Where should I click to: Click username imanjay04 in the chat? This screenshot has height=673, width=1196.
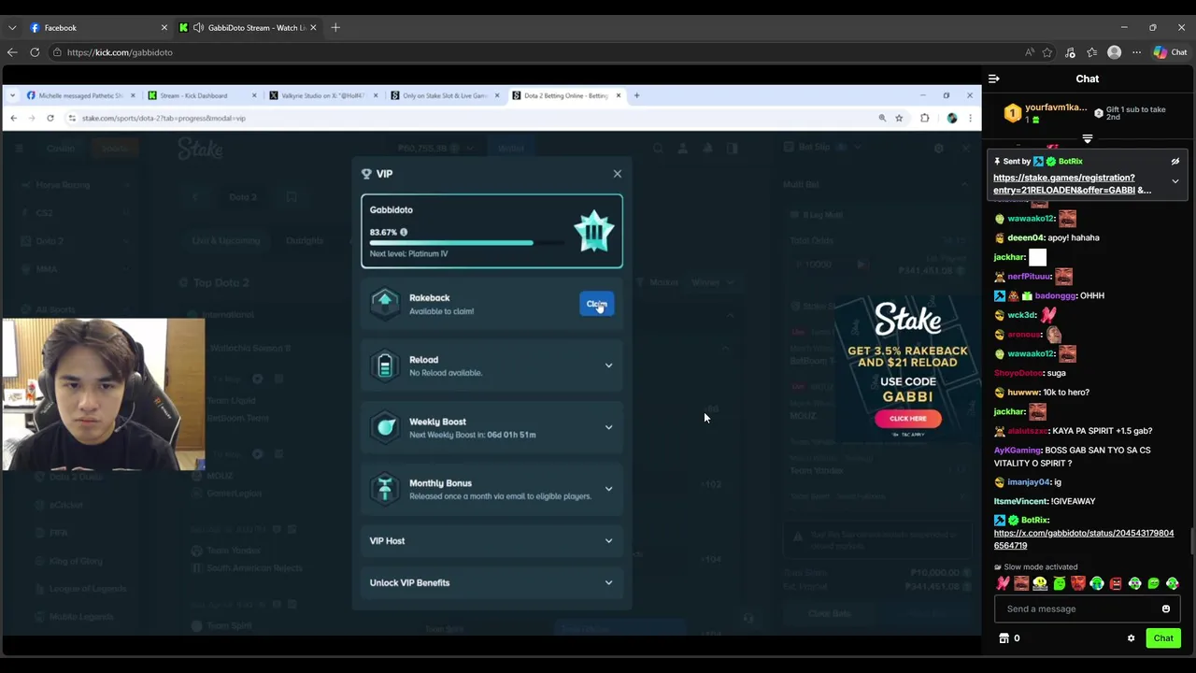[1029, 482]
